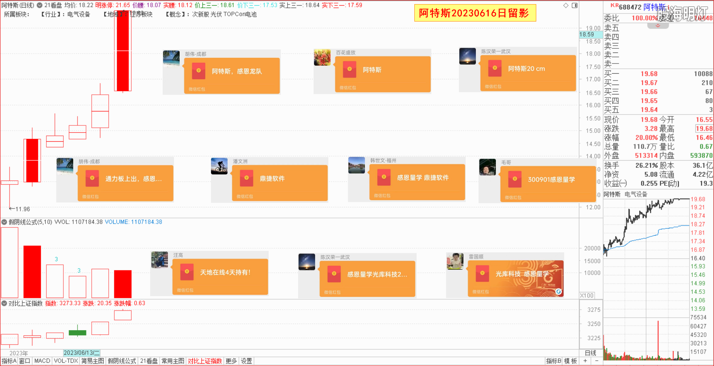This screenshot has width=714, height=366.
Task: Click the 买一 price 19.68
Action: point(649,74)
